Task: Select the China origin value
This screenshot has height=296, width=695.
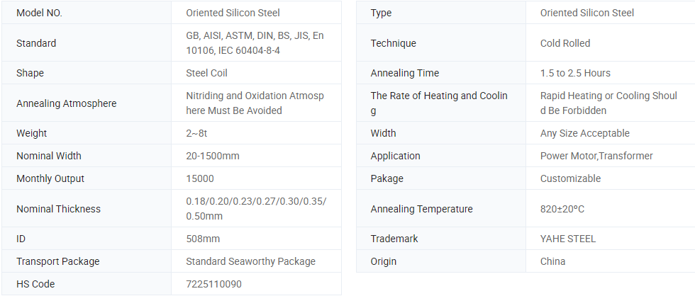Action: (552, 261)
